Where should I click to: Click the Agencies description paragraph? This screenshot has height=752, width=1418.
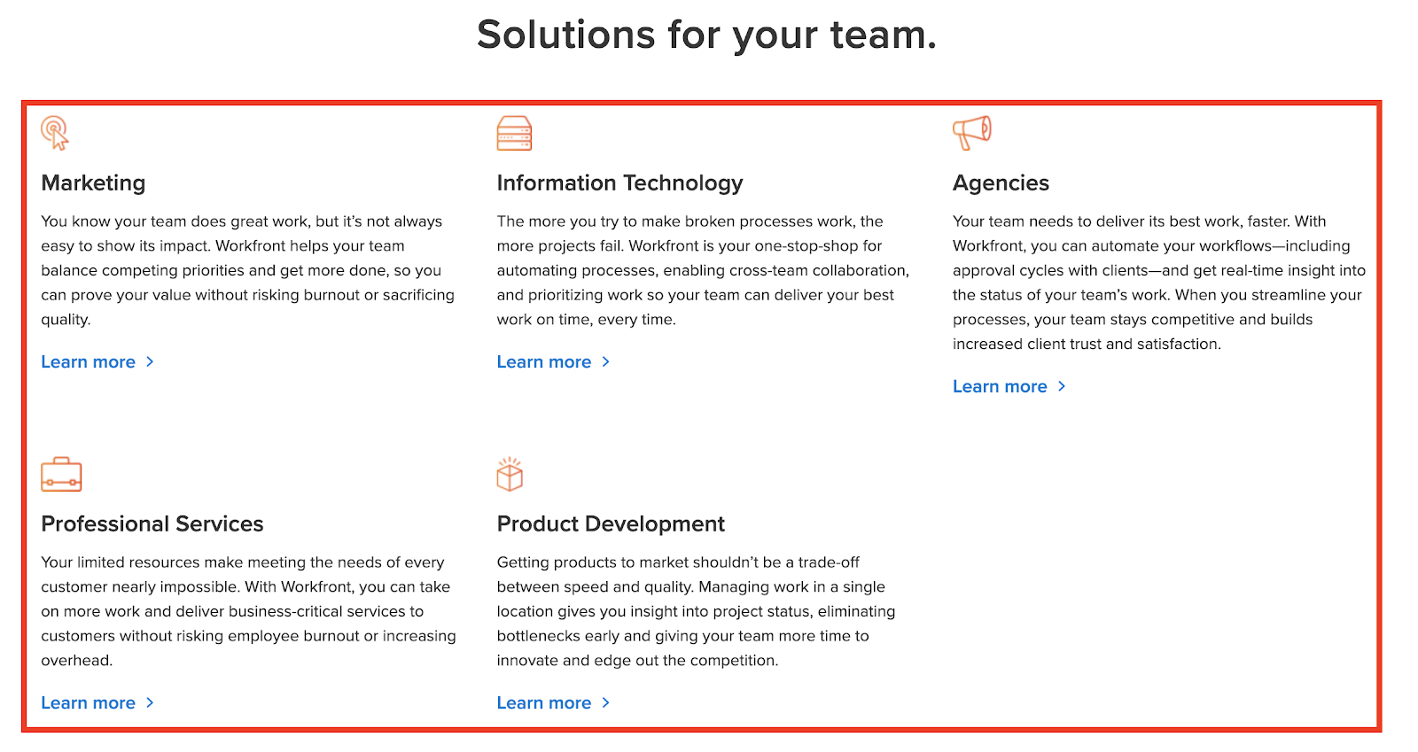click(1159, 283)
